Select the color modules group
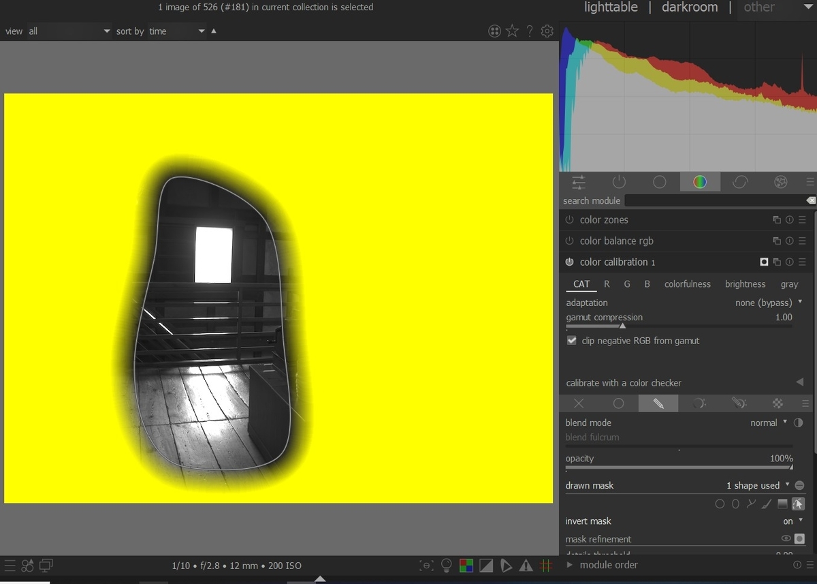This screenshot has width=817, height=584. pos(700,182)
